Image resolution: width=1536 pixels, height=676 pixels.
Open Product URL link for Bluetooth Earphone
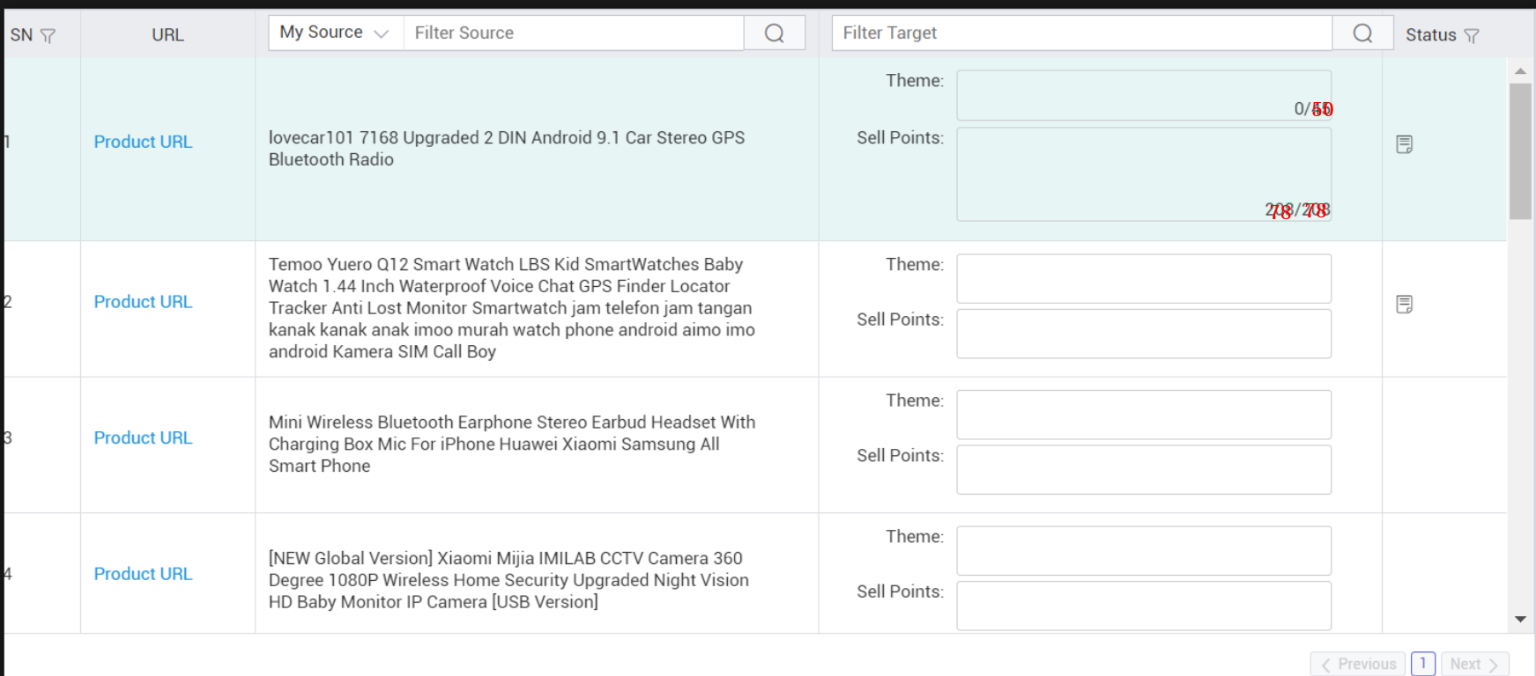pos(143,438)
